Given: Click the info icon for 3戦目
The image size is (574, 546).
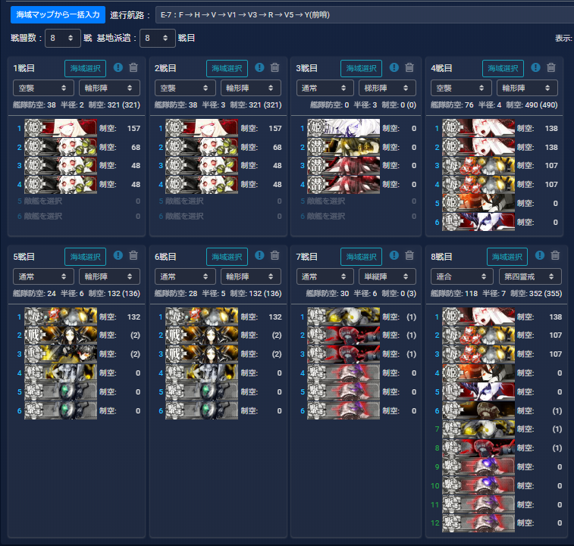Looking at the screenshot, I should tap(394, 67).
